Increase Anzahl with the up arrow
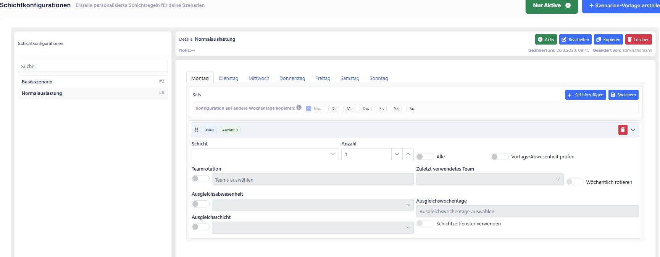The height and width of the screenshot is (257, 660). click(x=408, y=154)
